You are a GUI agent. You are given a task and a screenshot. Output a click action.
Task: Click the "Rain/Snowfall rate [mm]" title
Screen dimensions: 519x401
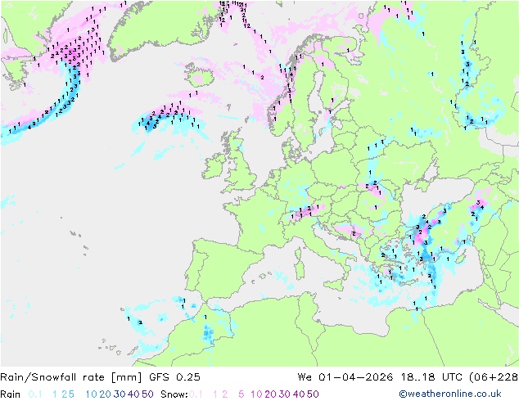click(71, 377)
